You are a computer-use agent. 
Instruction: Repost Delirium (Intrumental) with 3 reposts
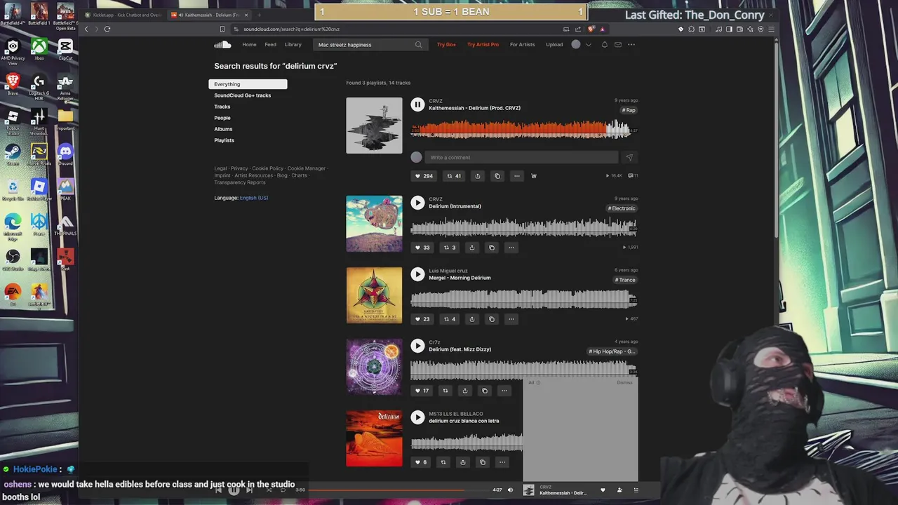point(450,248)
